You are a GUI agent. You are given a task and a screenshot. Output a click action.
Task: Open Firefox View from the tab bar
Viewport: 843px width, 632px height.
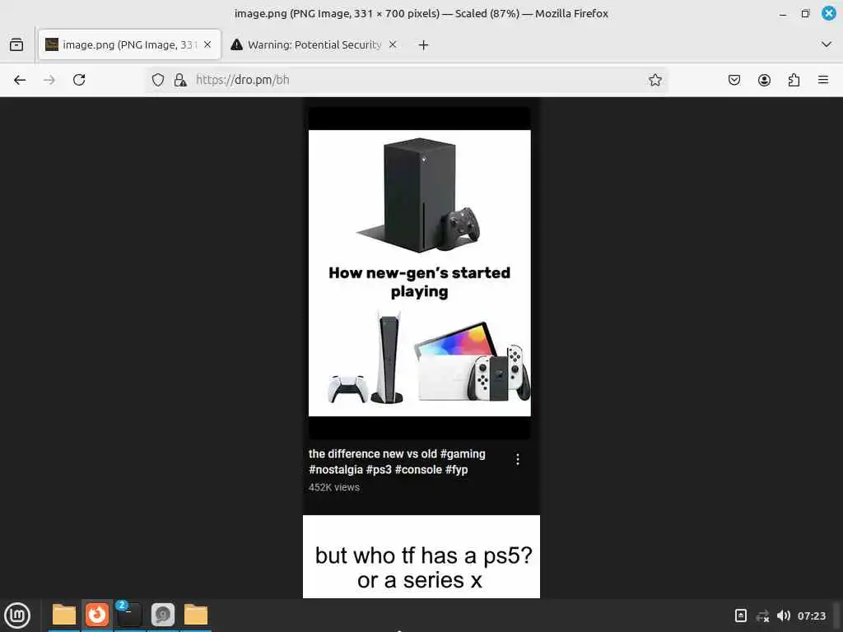click(x=16, y=44)
